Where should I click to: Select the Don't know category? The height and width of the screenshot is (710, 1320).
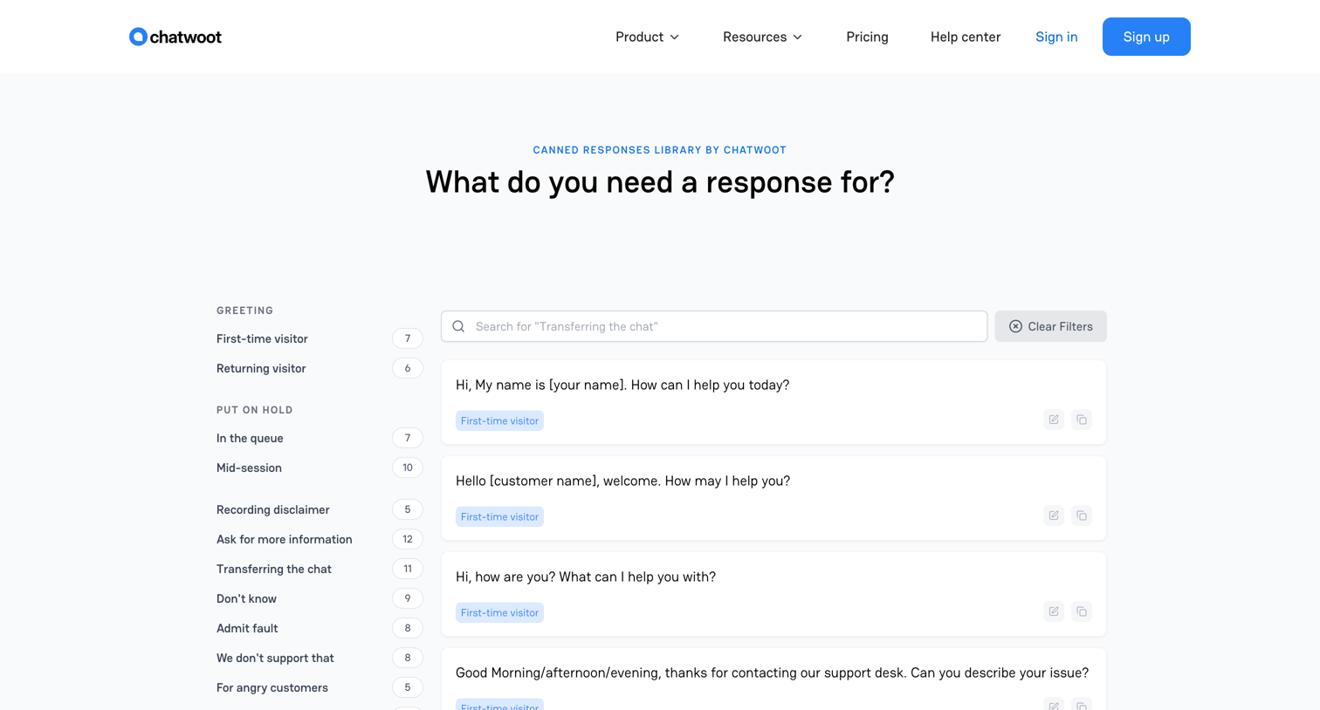(320, 598)
